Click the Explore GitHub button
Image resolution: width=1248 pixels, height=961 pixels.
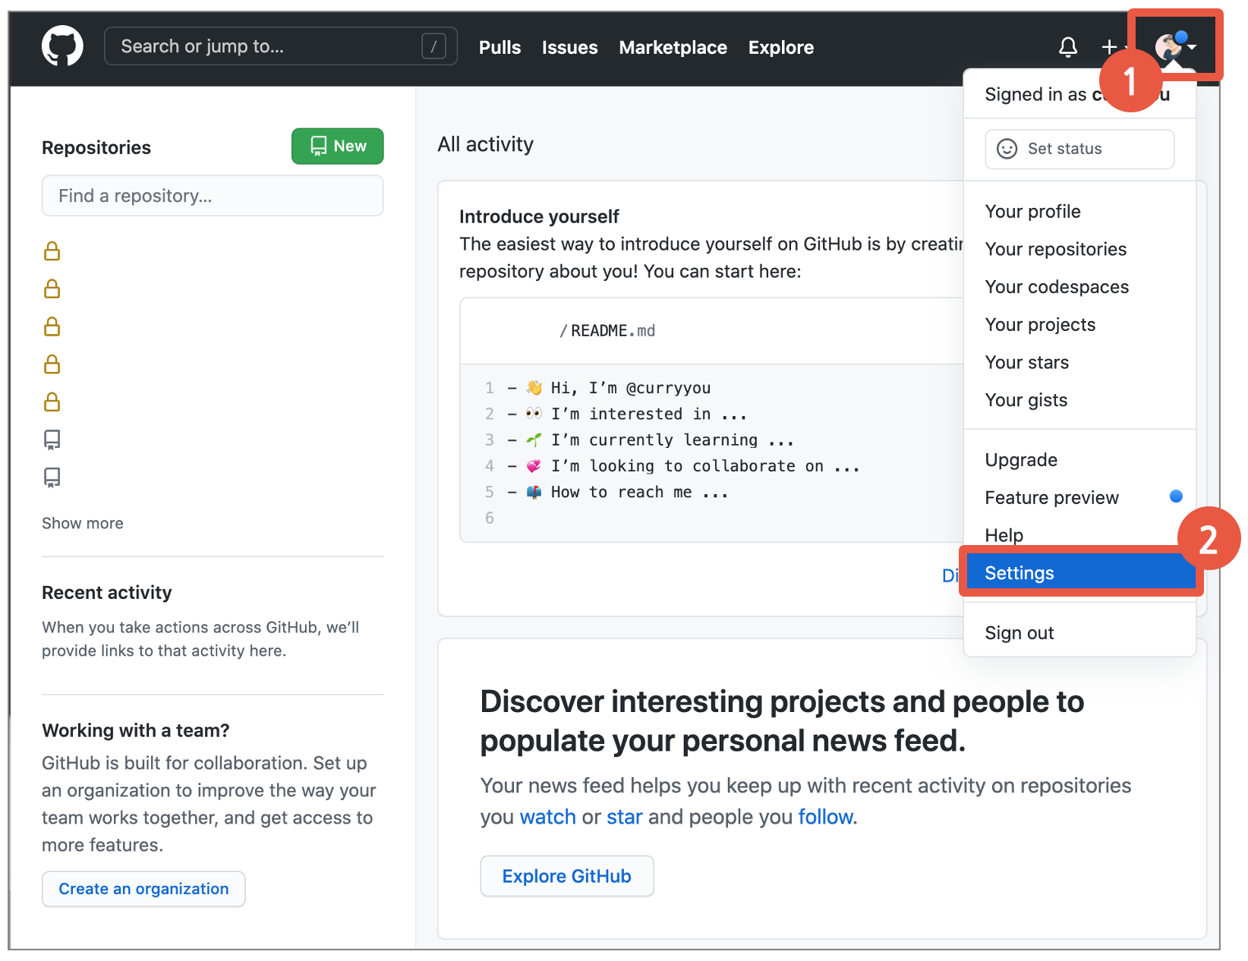click(566, 876)
